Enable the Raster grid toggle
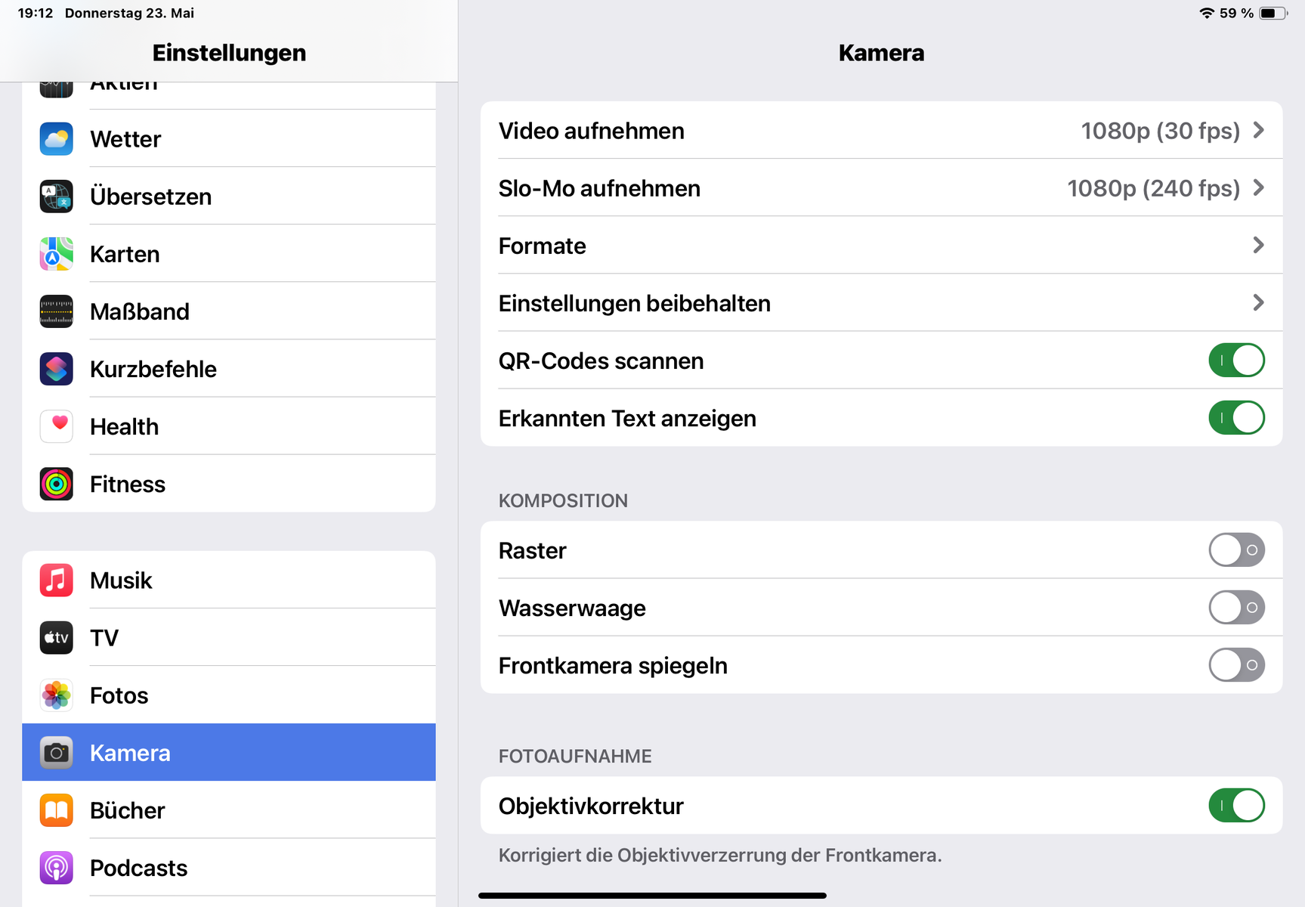The height and width of the screenshot is (907, 1305). click(1236, 550)
